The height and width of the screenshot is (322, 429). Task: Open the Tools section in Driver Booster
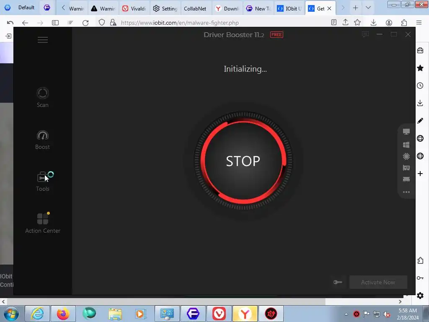(43, 182)
